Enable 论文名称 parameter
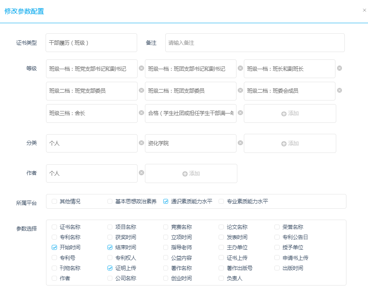 [221, 227]
